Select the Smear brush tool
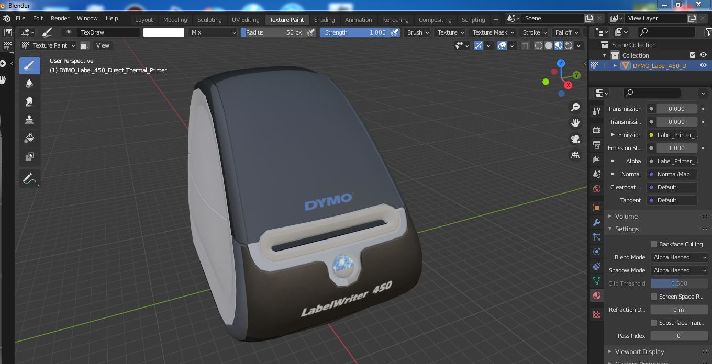This screenshot has height=364, width=712. tap(29, 101)
